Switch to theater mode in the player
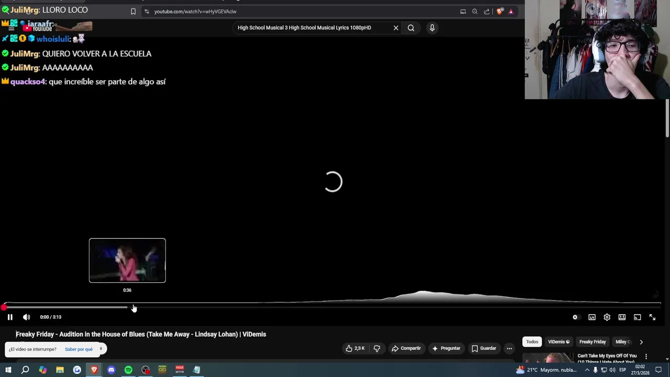The image size is (670, 377). [x=622, y=317]
